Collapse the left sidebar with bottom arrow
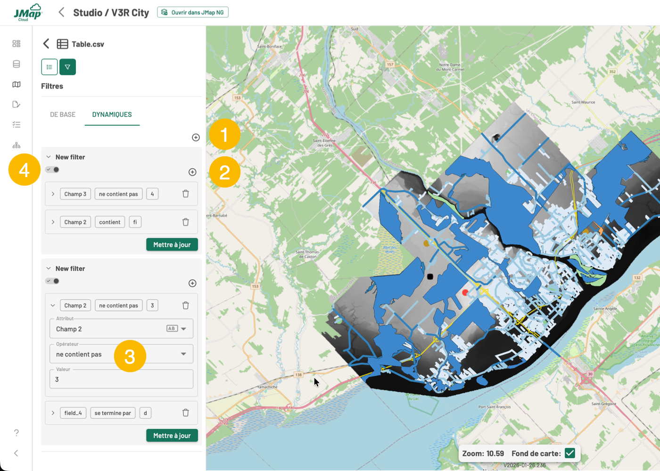The width and height of the screenshot is (660, 471). pyautogui.click(x=16, y=453)
